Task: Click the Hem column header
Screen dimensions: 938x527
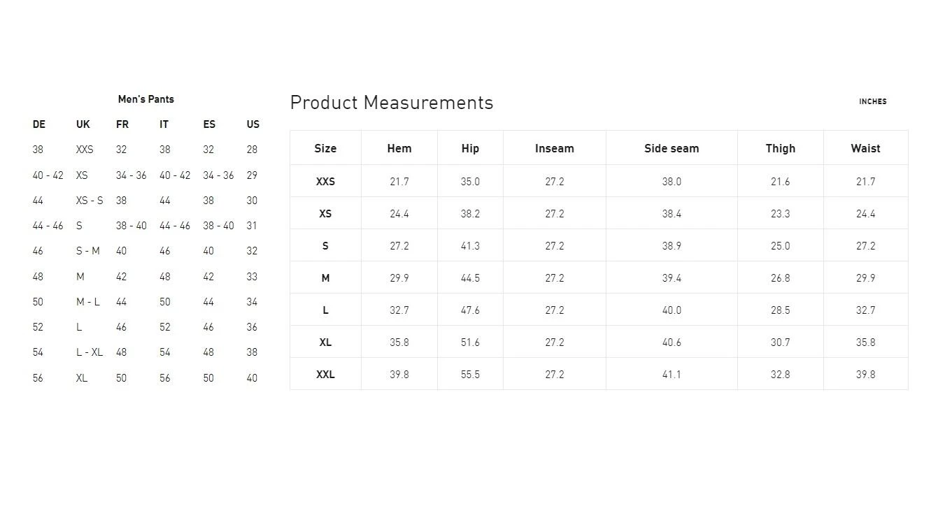Action: [399, 148]
